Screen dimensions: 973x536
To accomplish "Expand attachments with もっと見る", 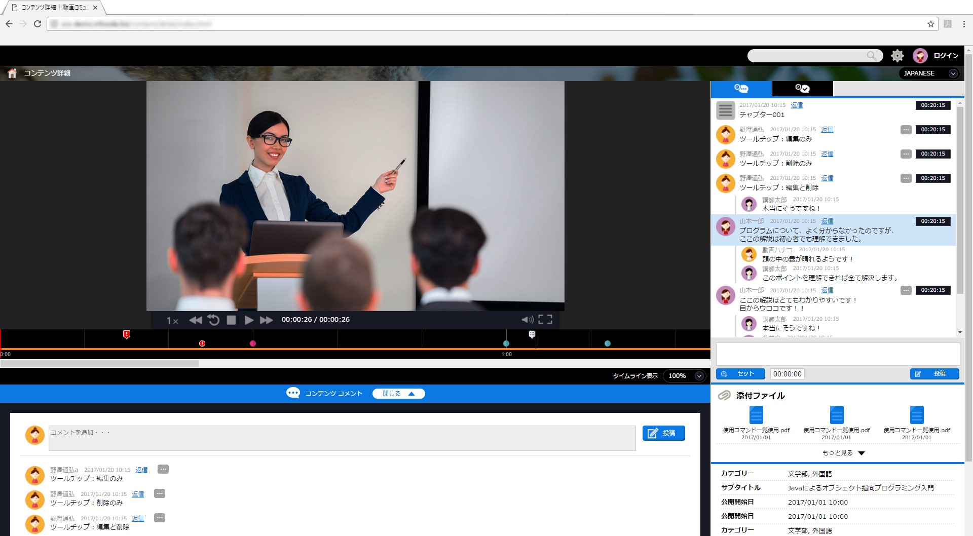I will point(843,453).
